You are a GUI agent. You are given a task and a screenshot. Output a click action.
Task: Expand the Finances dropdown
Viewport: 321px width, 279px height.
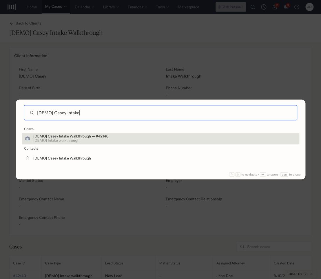tap(137, 7)
